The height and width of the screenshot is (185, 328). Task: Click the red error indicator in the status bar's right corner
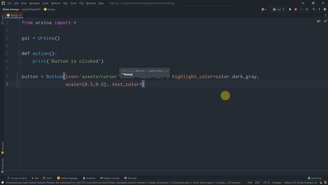(325, 183)
